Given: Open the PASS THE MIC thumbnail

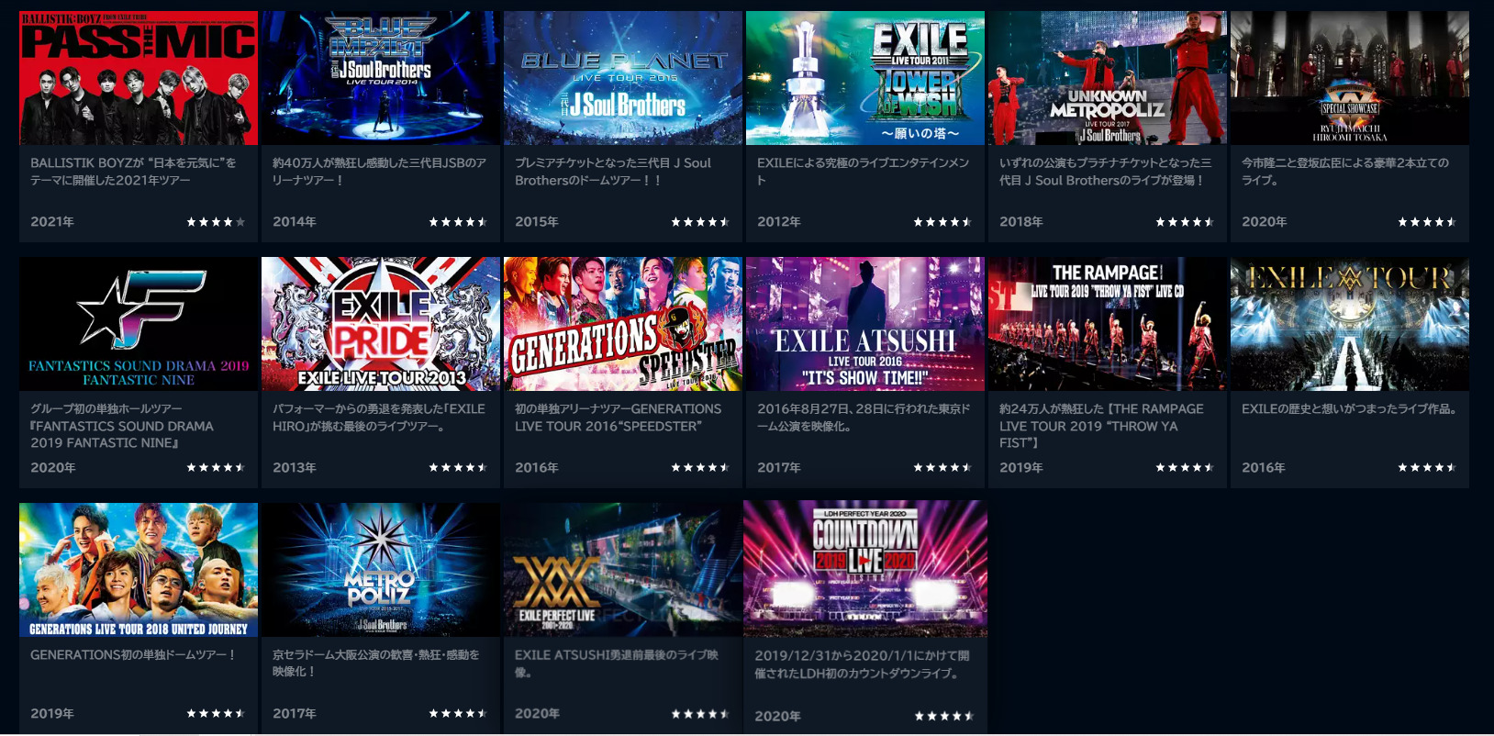Looking at the screenshot, I should tap(139, 78).
